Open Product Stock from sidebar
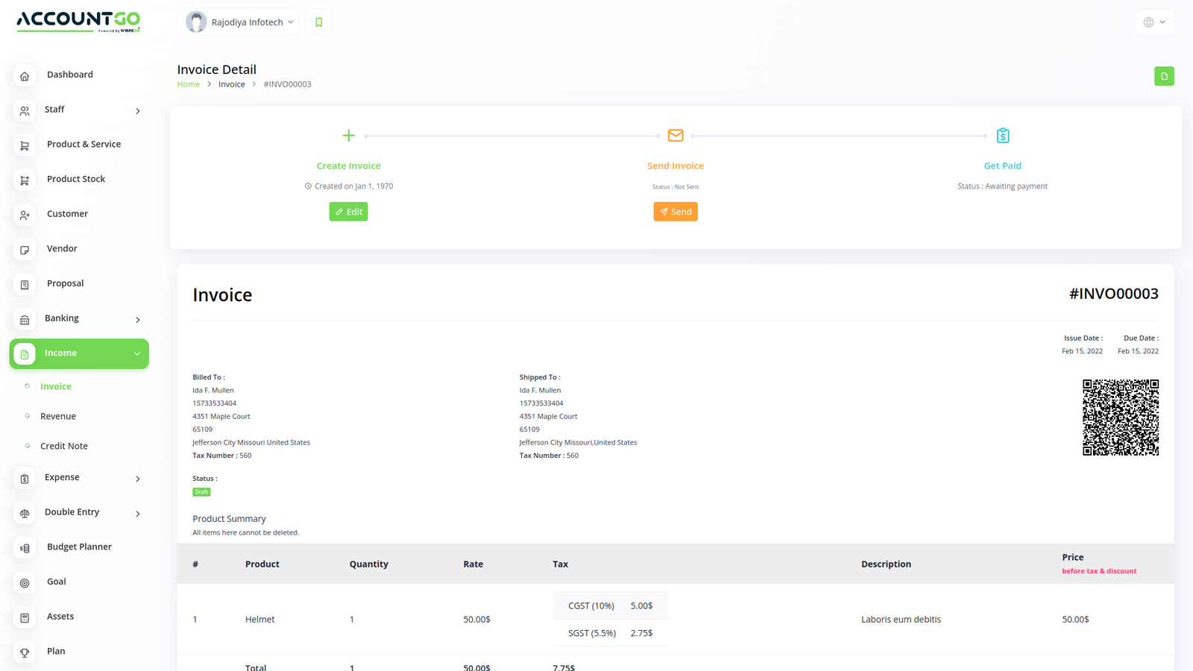Screen dimensions: 1193x671 pos(75,179)
